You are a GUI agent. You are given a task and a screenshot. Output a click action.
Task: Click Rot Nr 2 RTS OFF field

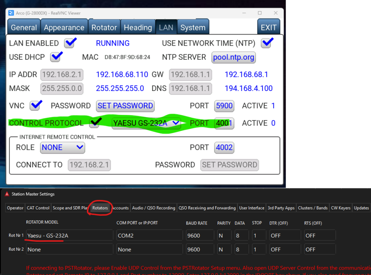coord(320,249)
